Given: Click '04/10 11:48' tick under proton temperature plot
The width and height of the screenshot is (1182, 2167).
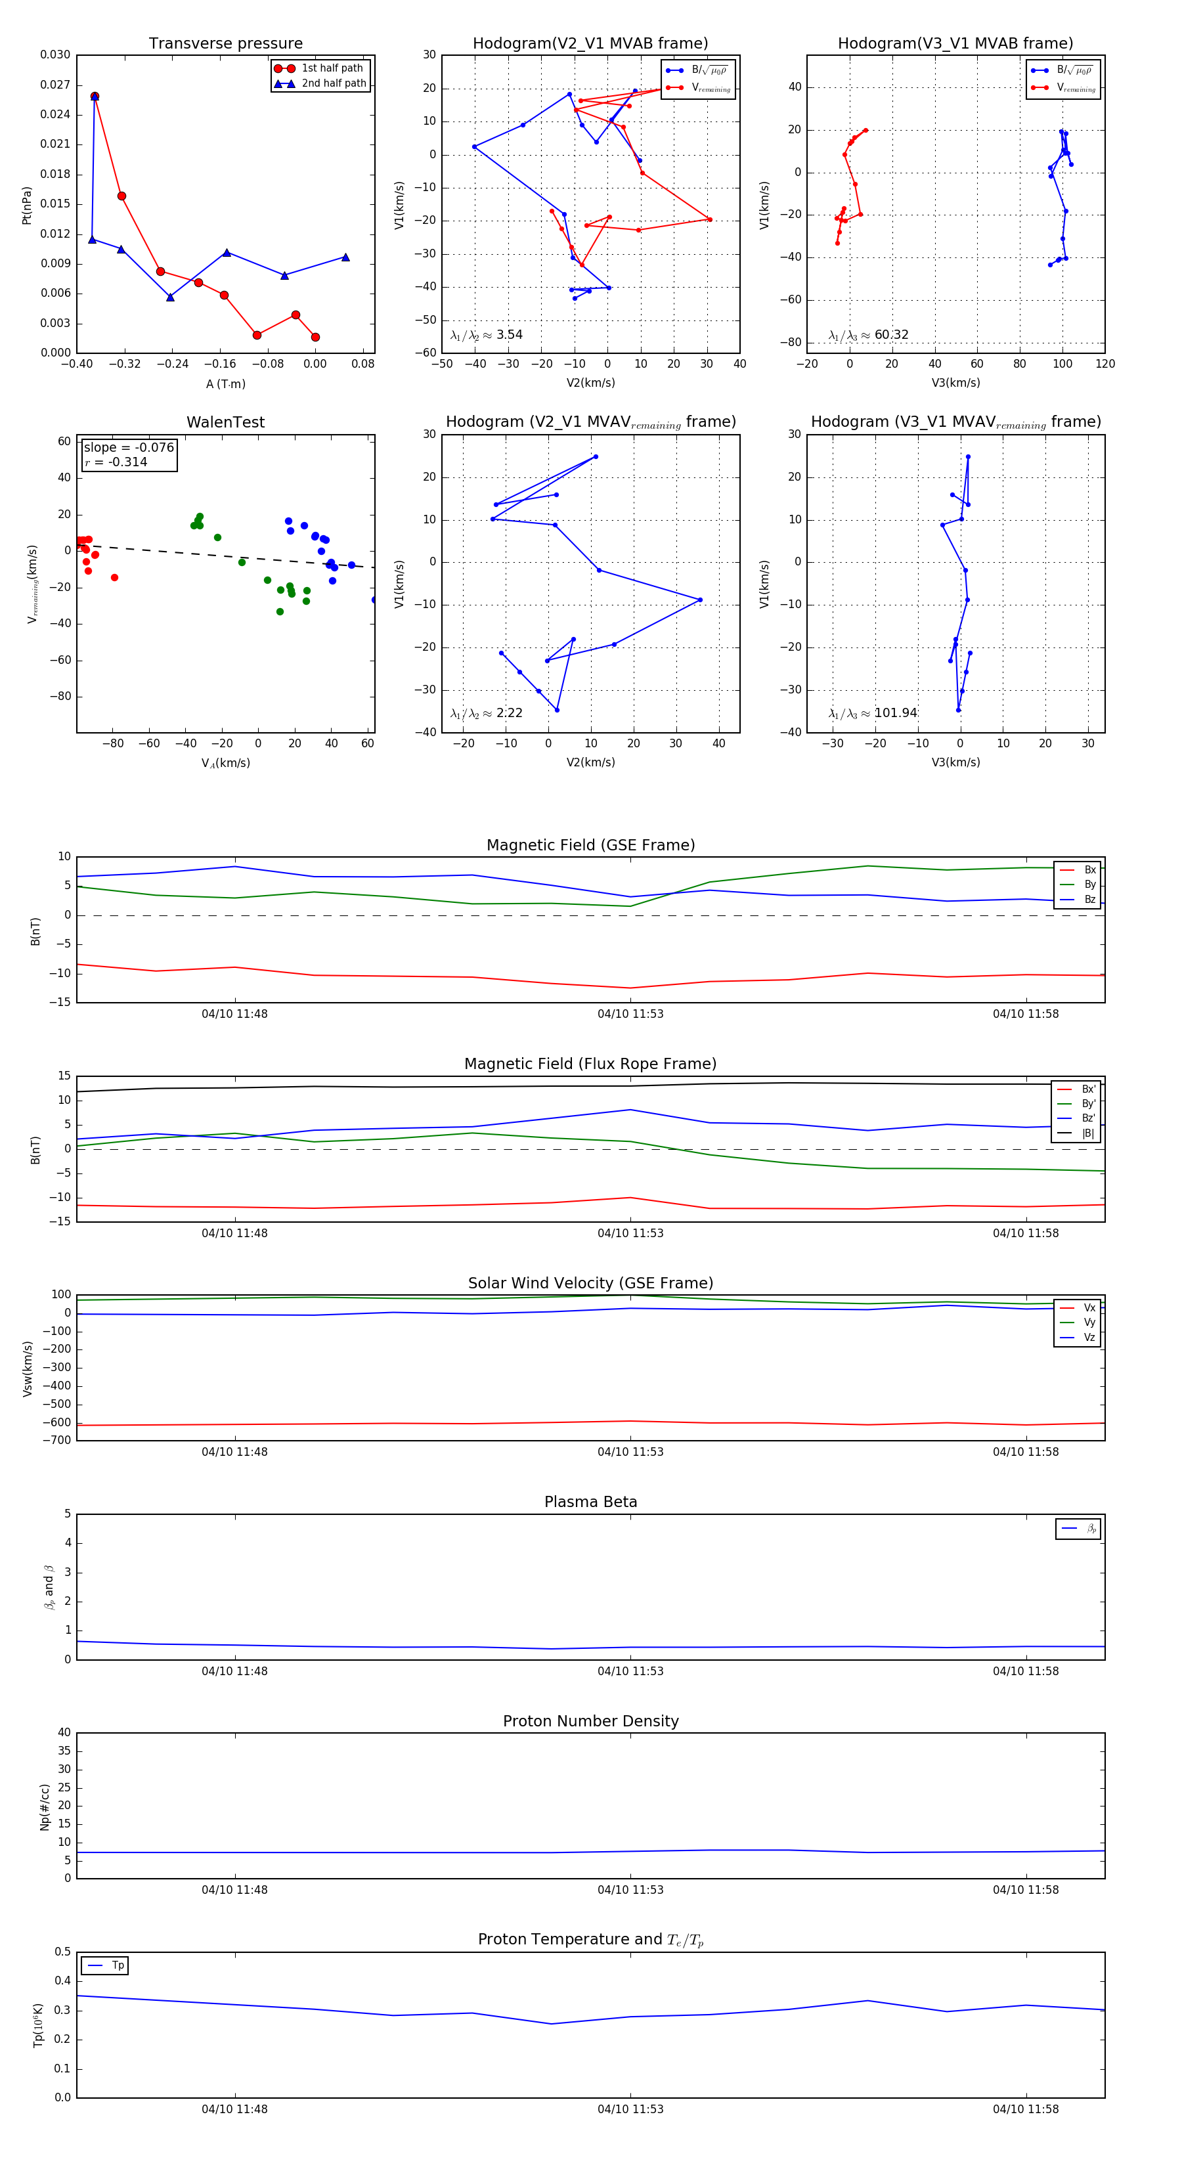Looking at the screenshot, I should click(x=234, y=2109).
